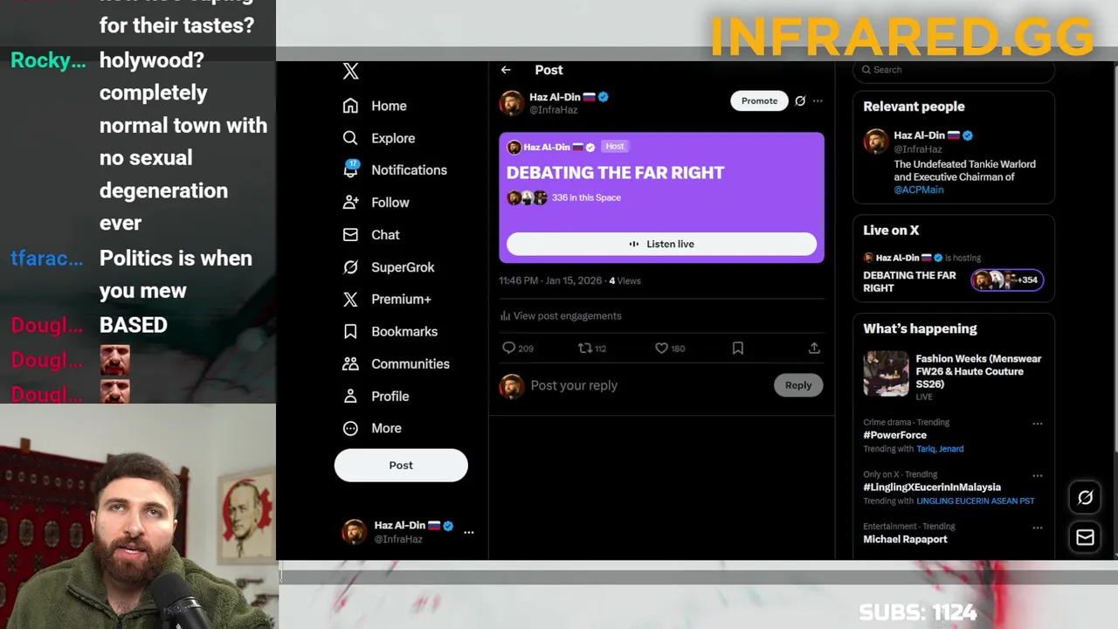Click the DEBATING THE FAR RIGHT Space title

[x=615, y=173]
